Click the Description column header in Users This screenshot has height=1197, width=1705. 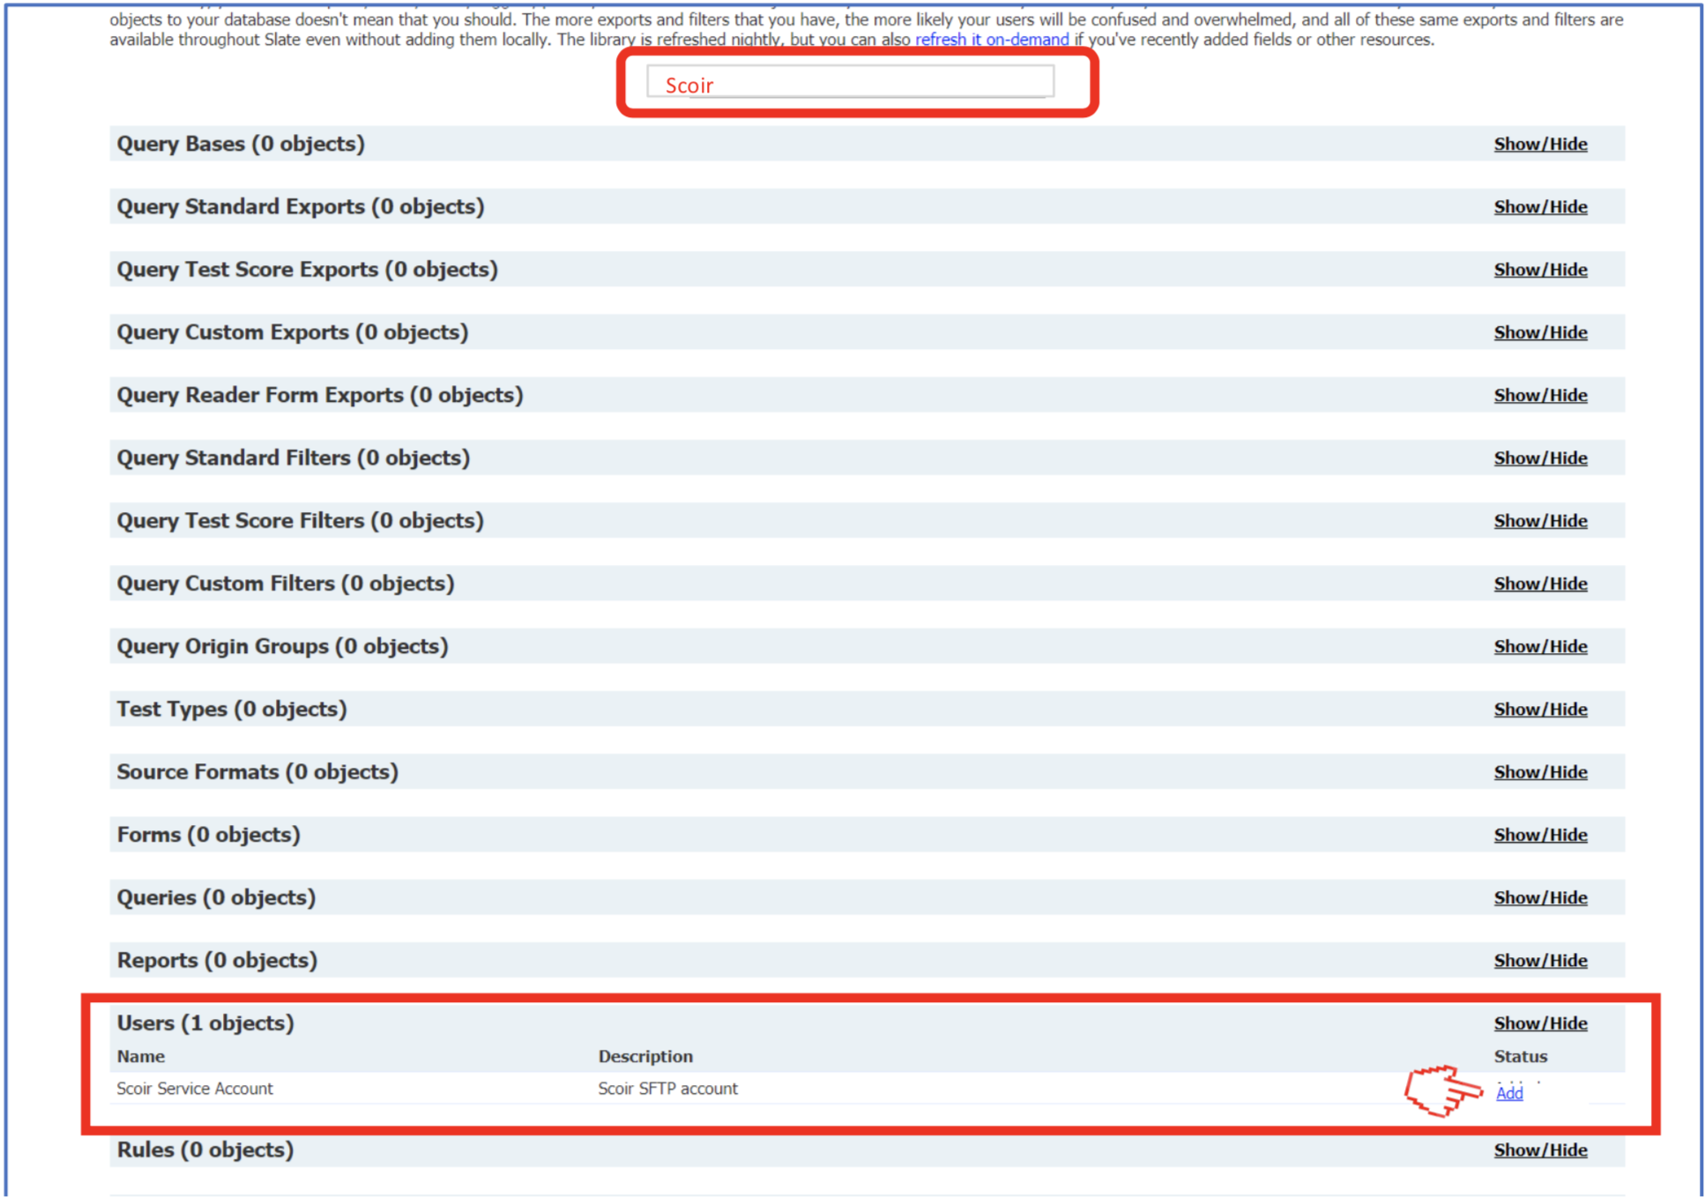645,1056
